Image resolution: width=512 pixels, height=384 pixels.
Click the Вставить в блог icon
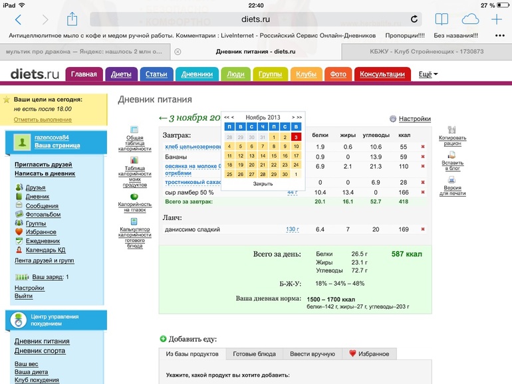tap(452, 155)
